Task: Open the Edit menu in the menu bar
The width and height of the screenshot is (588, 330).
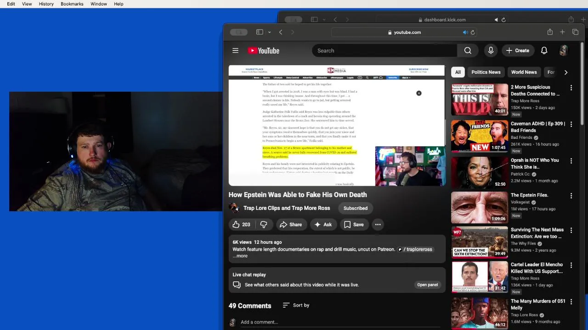Action: (x=11, y=4)
